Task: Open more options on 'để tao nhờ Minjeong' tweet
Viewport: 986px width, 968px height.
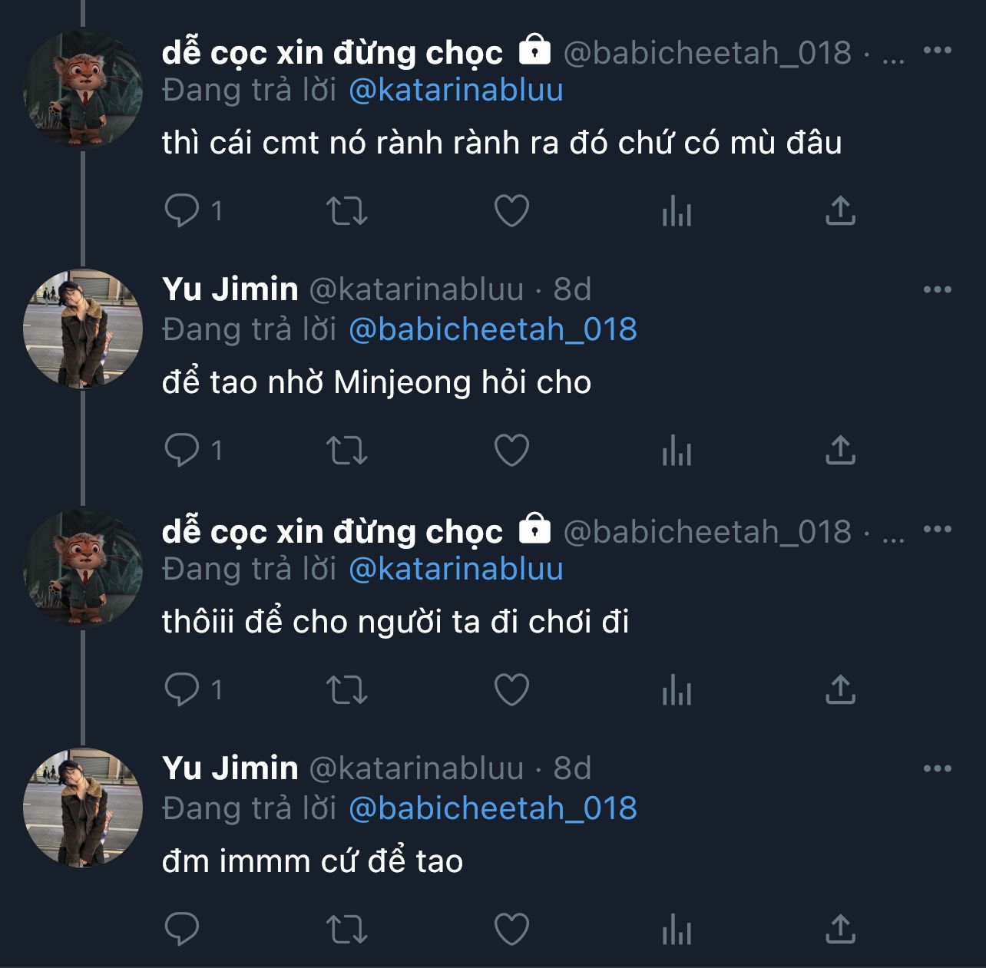Action: (x=937, y=290)
